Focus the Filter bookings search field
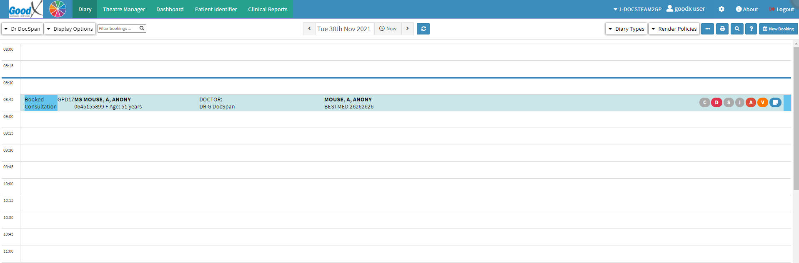The image size is (799, 263). [x=118, y=28]
